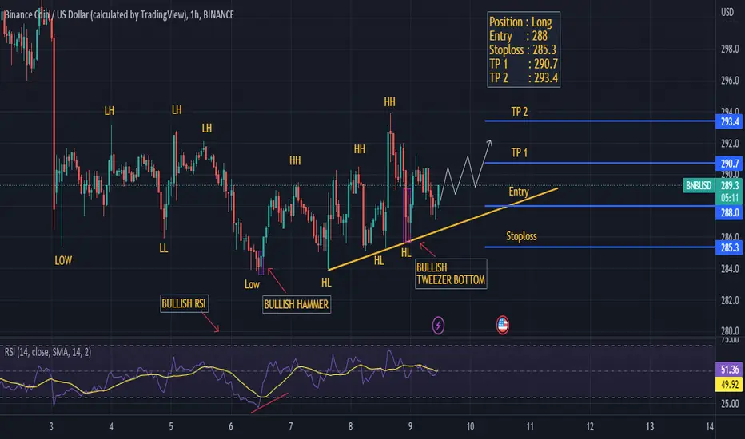
Task: Click the 25.00 RSI axis tick
Action: (x=730, y=404)
